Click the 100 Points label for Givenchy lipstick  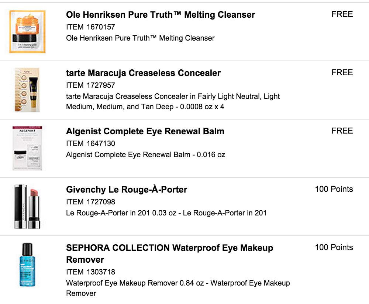(334, 189)
